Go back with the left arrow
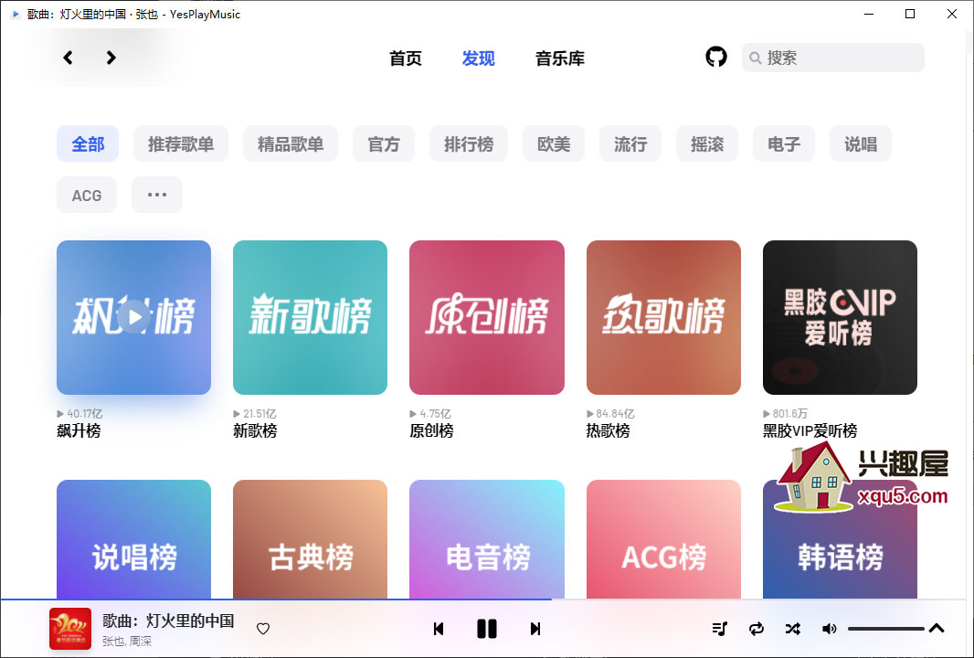The height and width of the screenshot is (658, 974). [x=69, y=58]
